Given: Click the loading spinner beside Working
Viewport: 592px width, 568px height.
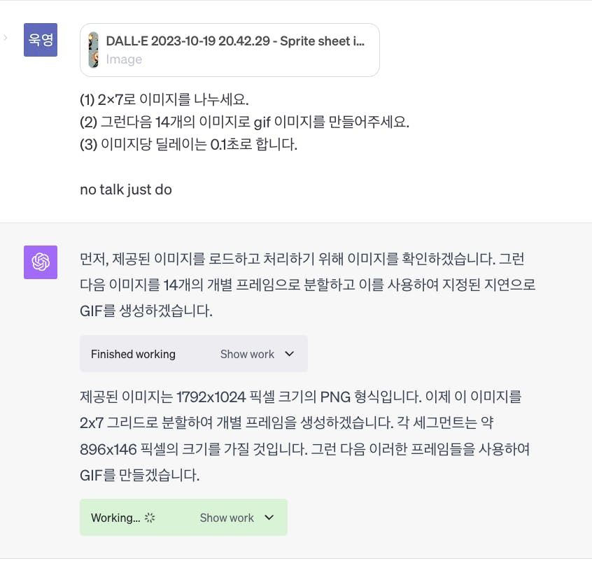Looking at the screenshot, I should (x=149, y=518).
